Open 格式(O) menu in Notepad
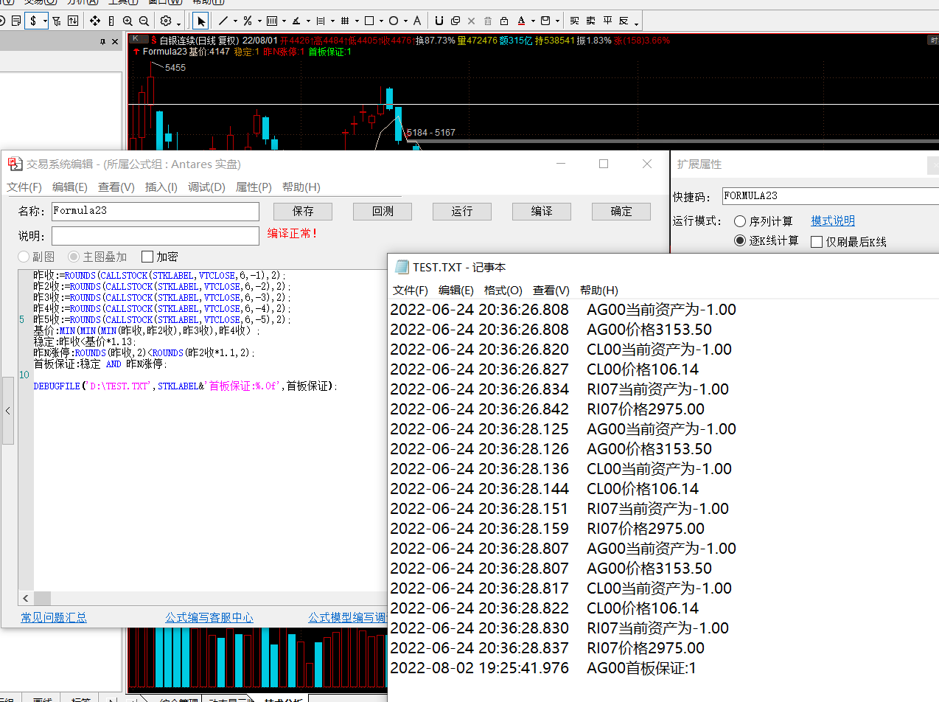Image resolution: width=939 pixels, height=702 pixels. tap(503, 291)
